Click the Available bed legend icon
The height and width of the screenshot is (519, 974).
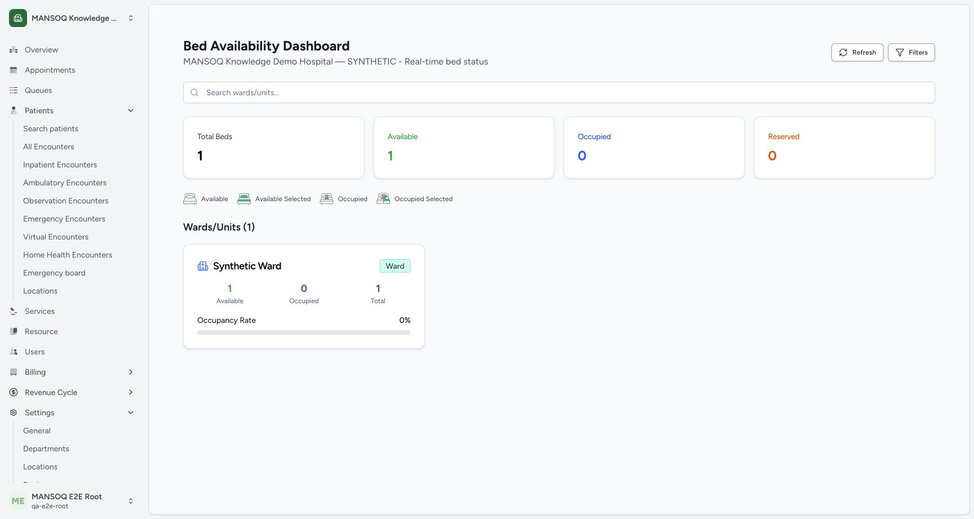(x=190, y=199)
